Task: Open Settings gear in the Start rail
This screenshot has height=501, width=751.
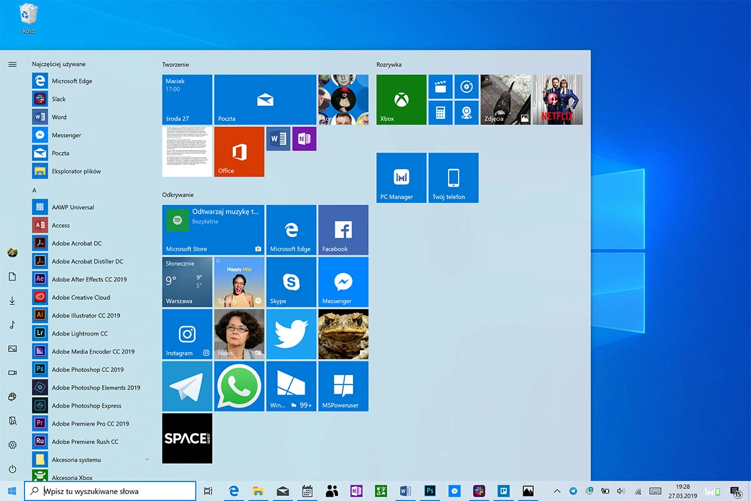Action: pos(12,445)
